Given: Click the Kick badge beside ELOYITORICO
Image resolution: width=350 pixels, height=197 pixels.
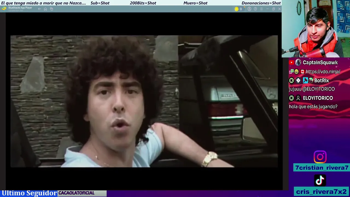Looking at the screenshot, I should 291,98.
